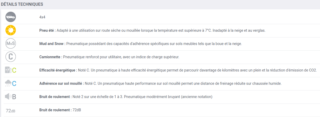Click the bold 'Pneu été :' label
The image size is (320, 117).
point(48,30)
